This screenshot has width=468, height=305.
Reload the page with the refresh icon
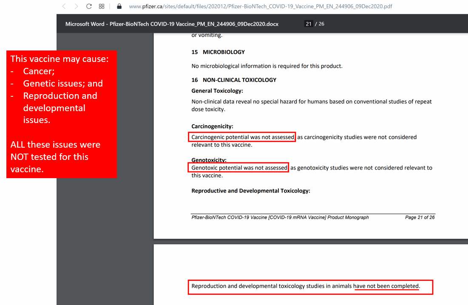89,6
